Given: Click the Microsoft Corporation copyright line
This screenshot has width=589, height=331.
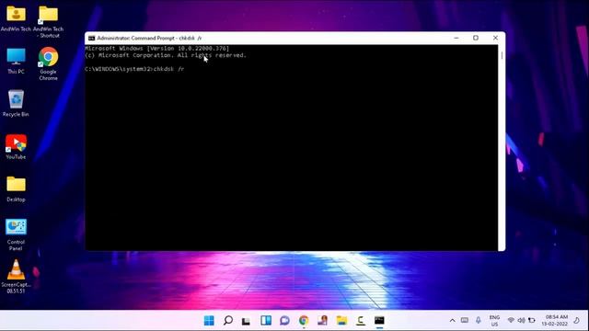Looking at the screenshot, I should tap(166, 55).
